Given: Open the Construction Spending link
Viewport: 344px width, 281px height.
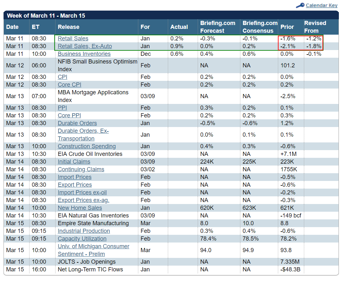Looking at the screenshot, I should [x=87, y=146].
